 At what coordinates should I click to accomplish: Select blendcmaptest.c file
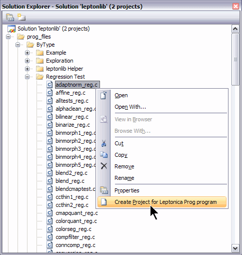pos(75,189)
